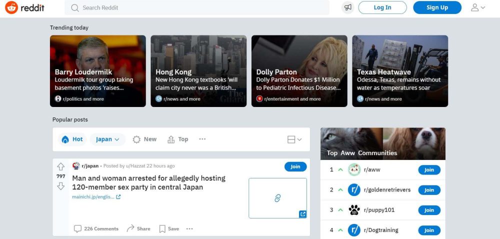The height and width of the screenshot is (239, 500).
Task: Expand the user profile menu
Action: pos(477,7)
